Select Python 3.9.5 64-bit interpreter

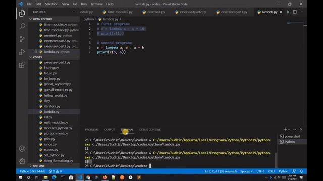32,171
